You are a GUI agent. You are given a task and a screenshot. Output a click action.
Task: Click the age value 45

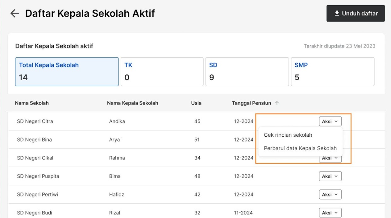pos(197,121)
